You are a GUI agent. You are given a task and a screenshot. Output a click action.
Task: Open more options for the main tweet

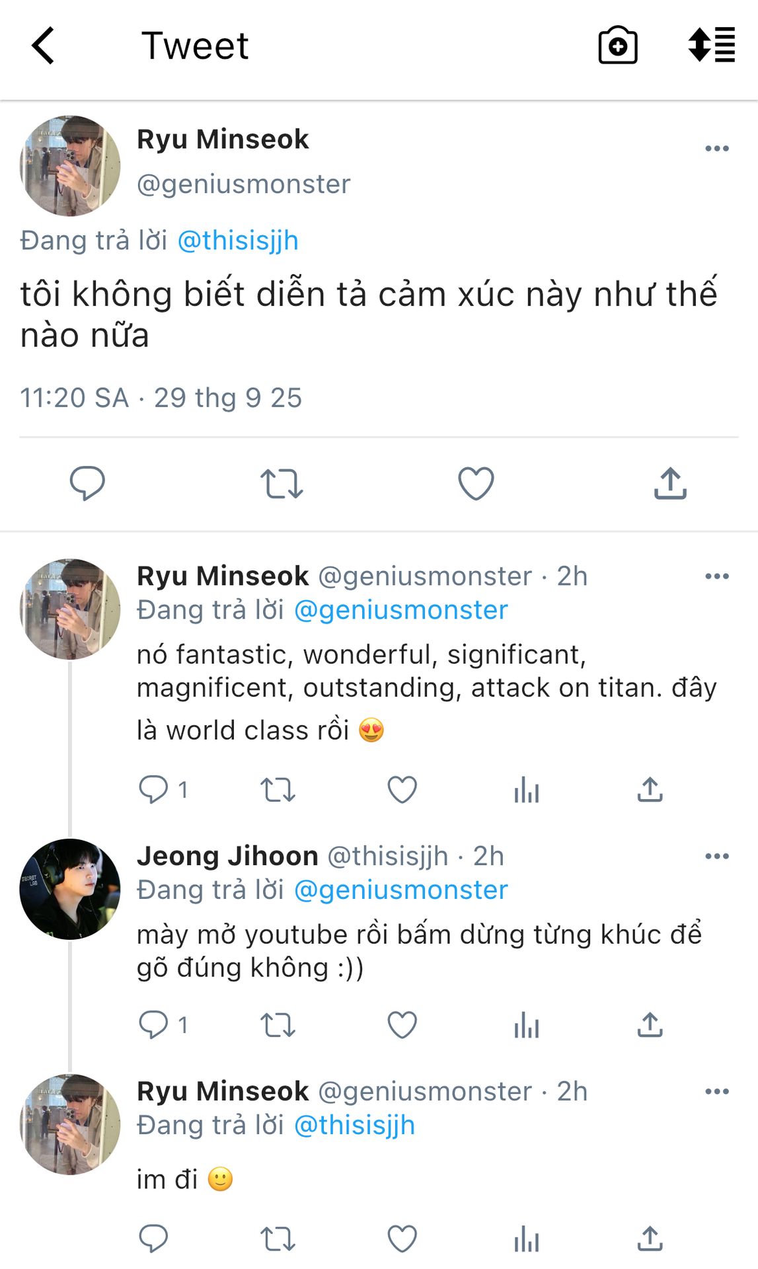[716, 149]
